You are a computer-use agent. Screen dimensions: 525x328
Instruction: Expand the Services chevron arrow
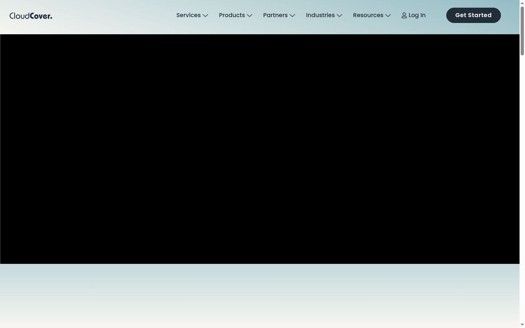[205, 15]
